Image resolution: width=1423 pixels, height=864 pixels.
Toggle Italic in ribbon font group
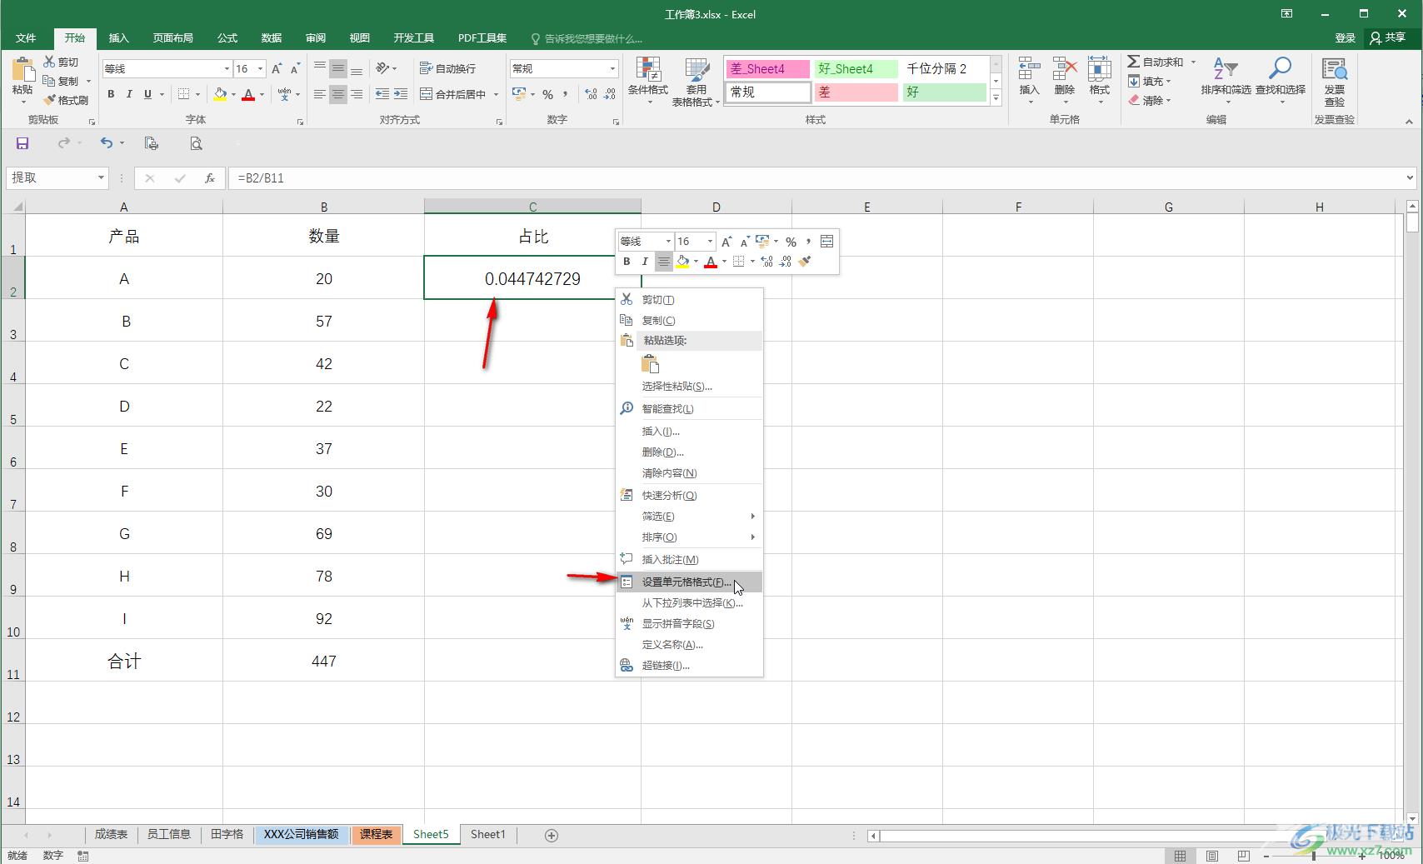point(129,94)
